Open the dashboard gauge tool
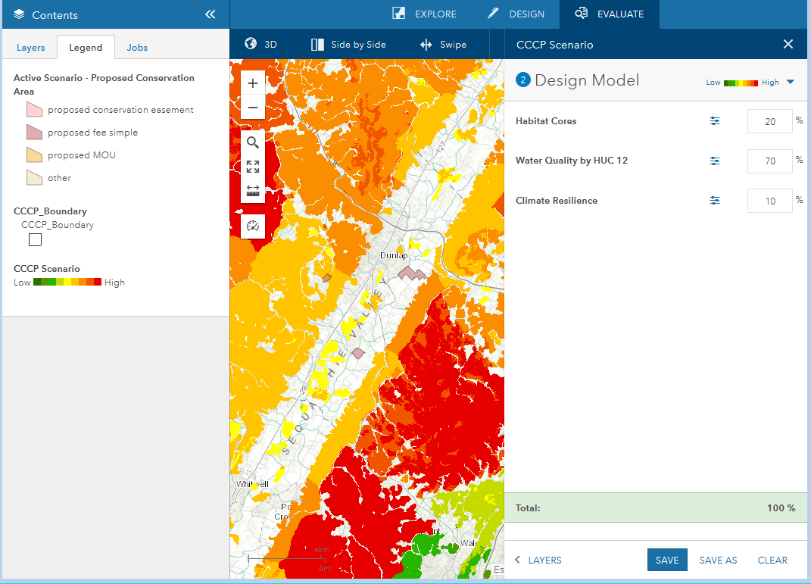 (x=253, y=226)
